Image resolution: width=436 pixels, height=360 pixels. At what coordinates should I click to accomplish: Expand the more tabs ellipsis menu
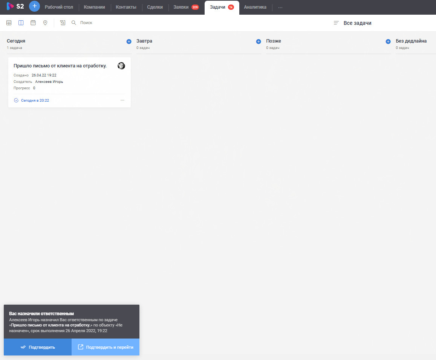[x=280, y=8]
